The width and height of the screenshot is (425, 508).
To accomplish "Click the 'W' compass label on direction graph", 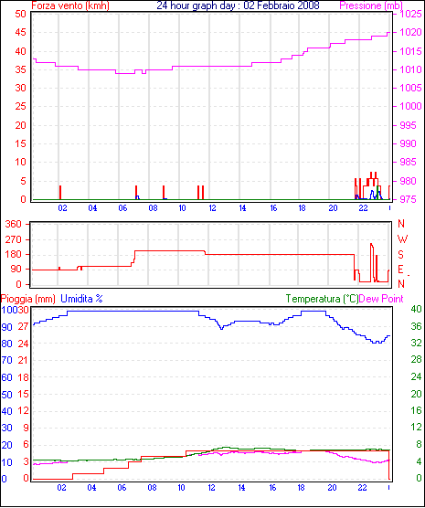I will (402, 239).
